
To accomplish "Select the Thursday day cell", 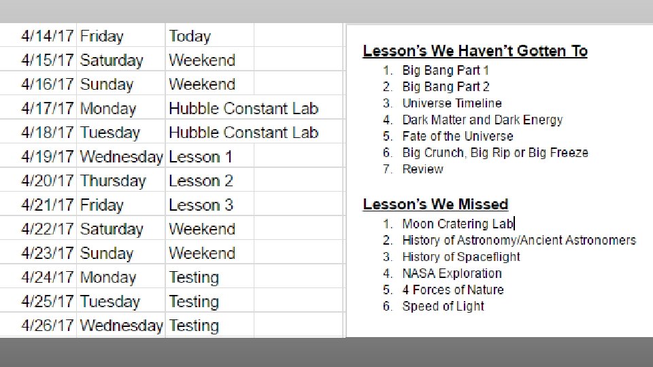I will [x=113, y=181].
